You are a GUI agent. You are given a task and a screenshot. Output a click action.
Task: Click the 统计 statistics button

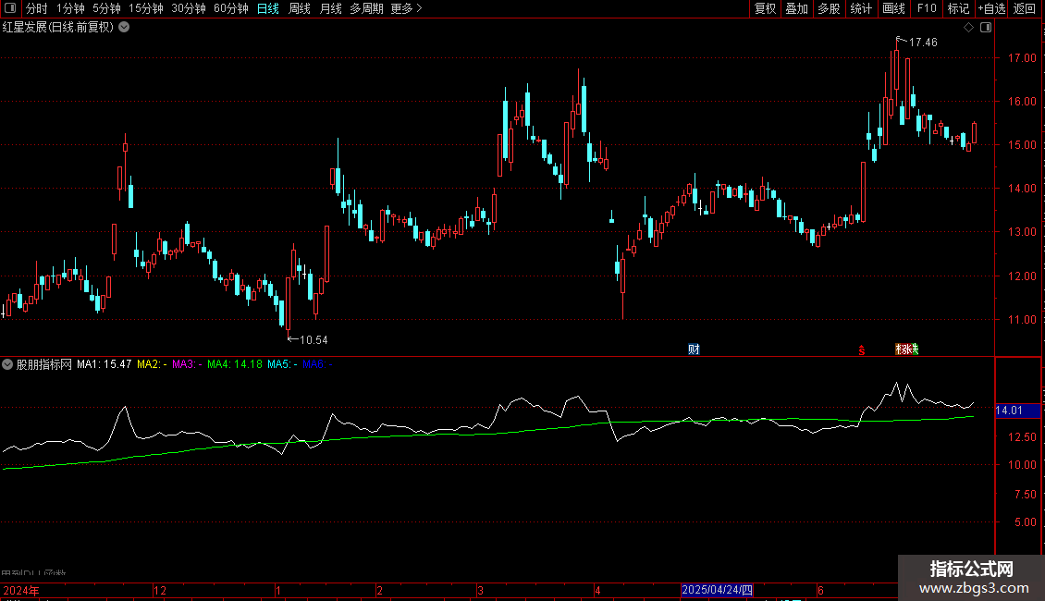coord(860,8)
